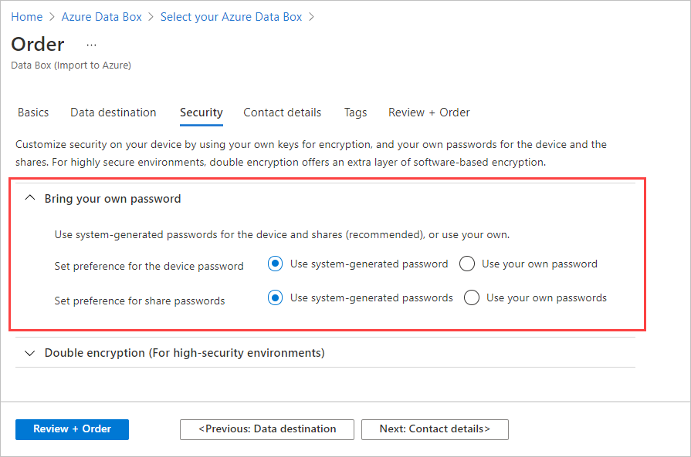Switch to the Basics tab
Viewport: 691px width, 457px height.
[32, 113]
